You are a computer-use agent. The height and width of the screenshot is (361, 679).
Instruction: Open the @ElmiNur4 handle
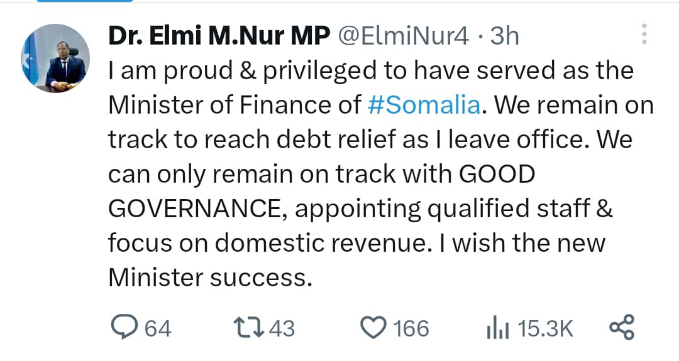pyautogui.click(x=404, y=37)
